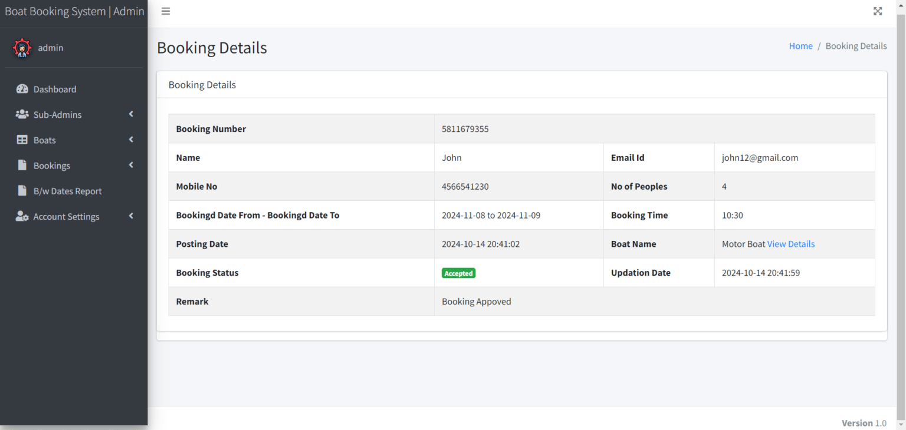This screenshot has height=430, width=906.
Task: Select Bookings in the sidebar menu
Action: (53, 165)
